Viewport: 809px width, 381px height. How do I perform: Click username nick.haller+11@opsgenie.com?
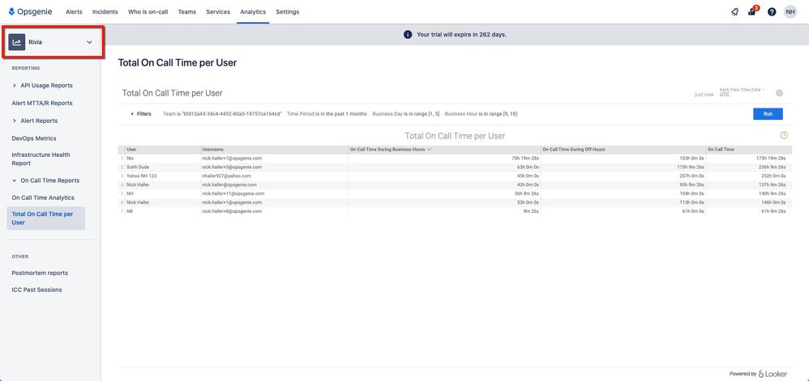[233, 193]
